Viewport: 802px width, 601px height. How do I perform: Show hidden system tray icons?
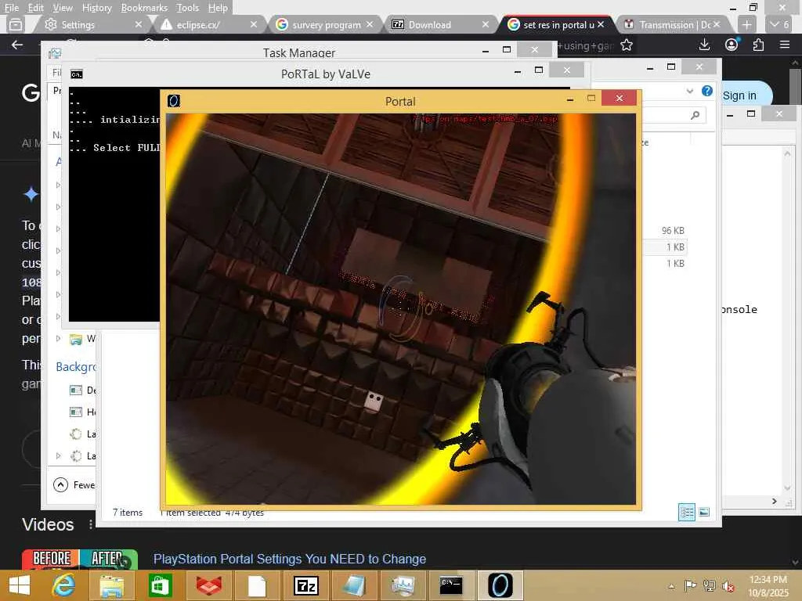tap(671, 586)
